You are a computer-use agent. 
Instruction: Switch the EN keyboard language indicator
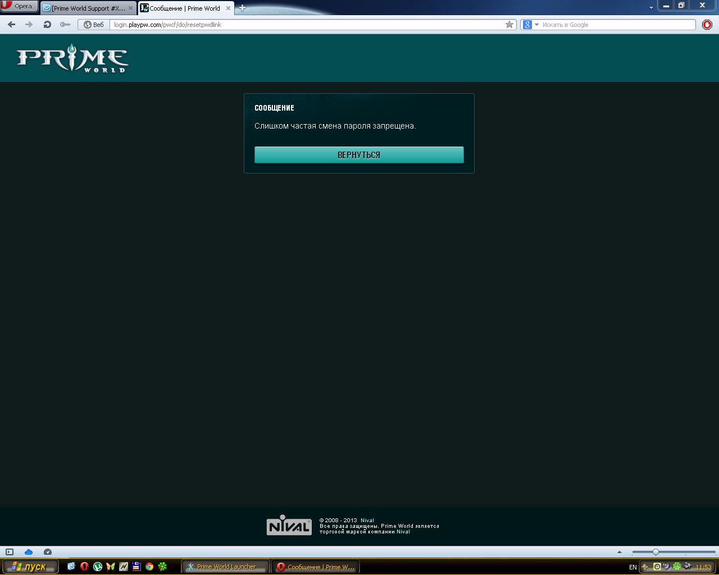point(633,567)
